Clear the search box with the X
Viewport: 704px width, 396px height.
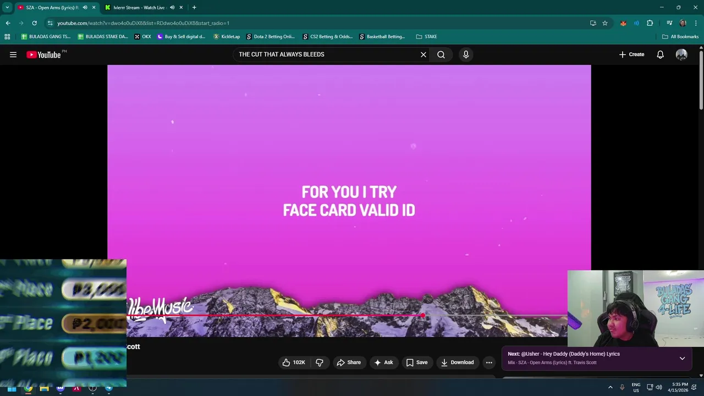424,54
